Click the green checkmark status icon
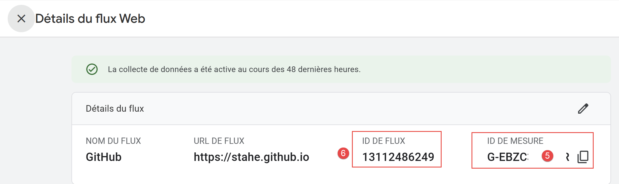This screenshot has width=619, height=184. pos(92,69)
